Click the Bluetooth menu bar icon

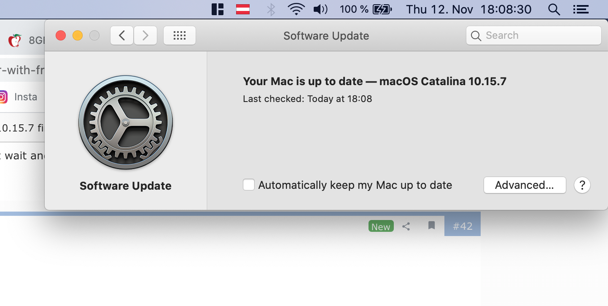coord(271,9)
